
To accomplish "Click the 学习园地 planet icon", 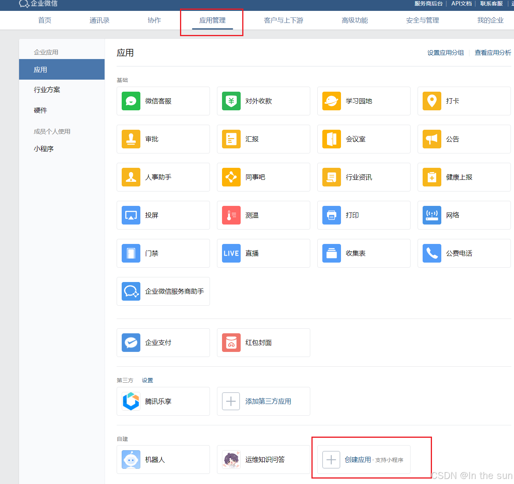I will (x=332, y=101).
